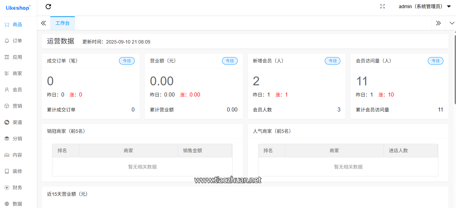
Task: Click the 商家 (Merchants) sidebar icon
Action: (17, 73)
